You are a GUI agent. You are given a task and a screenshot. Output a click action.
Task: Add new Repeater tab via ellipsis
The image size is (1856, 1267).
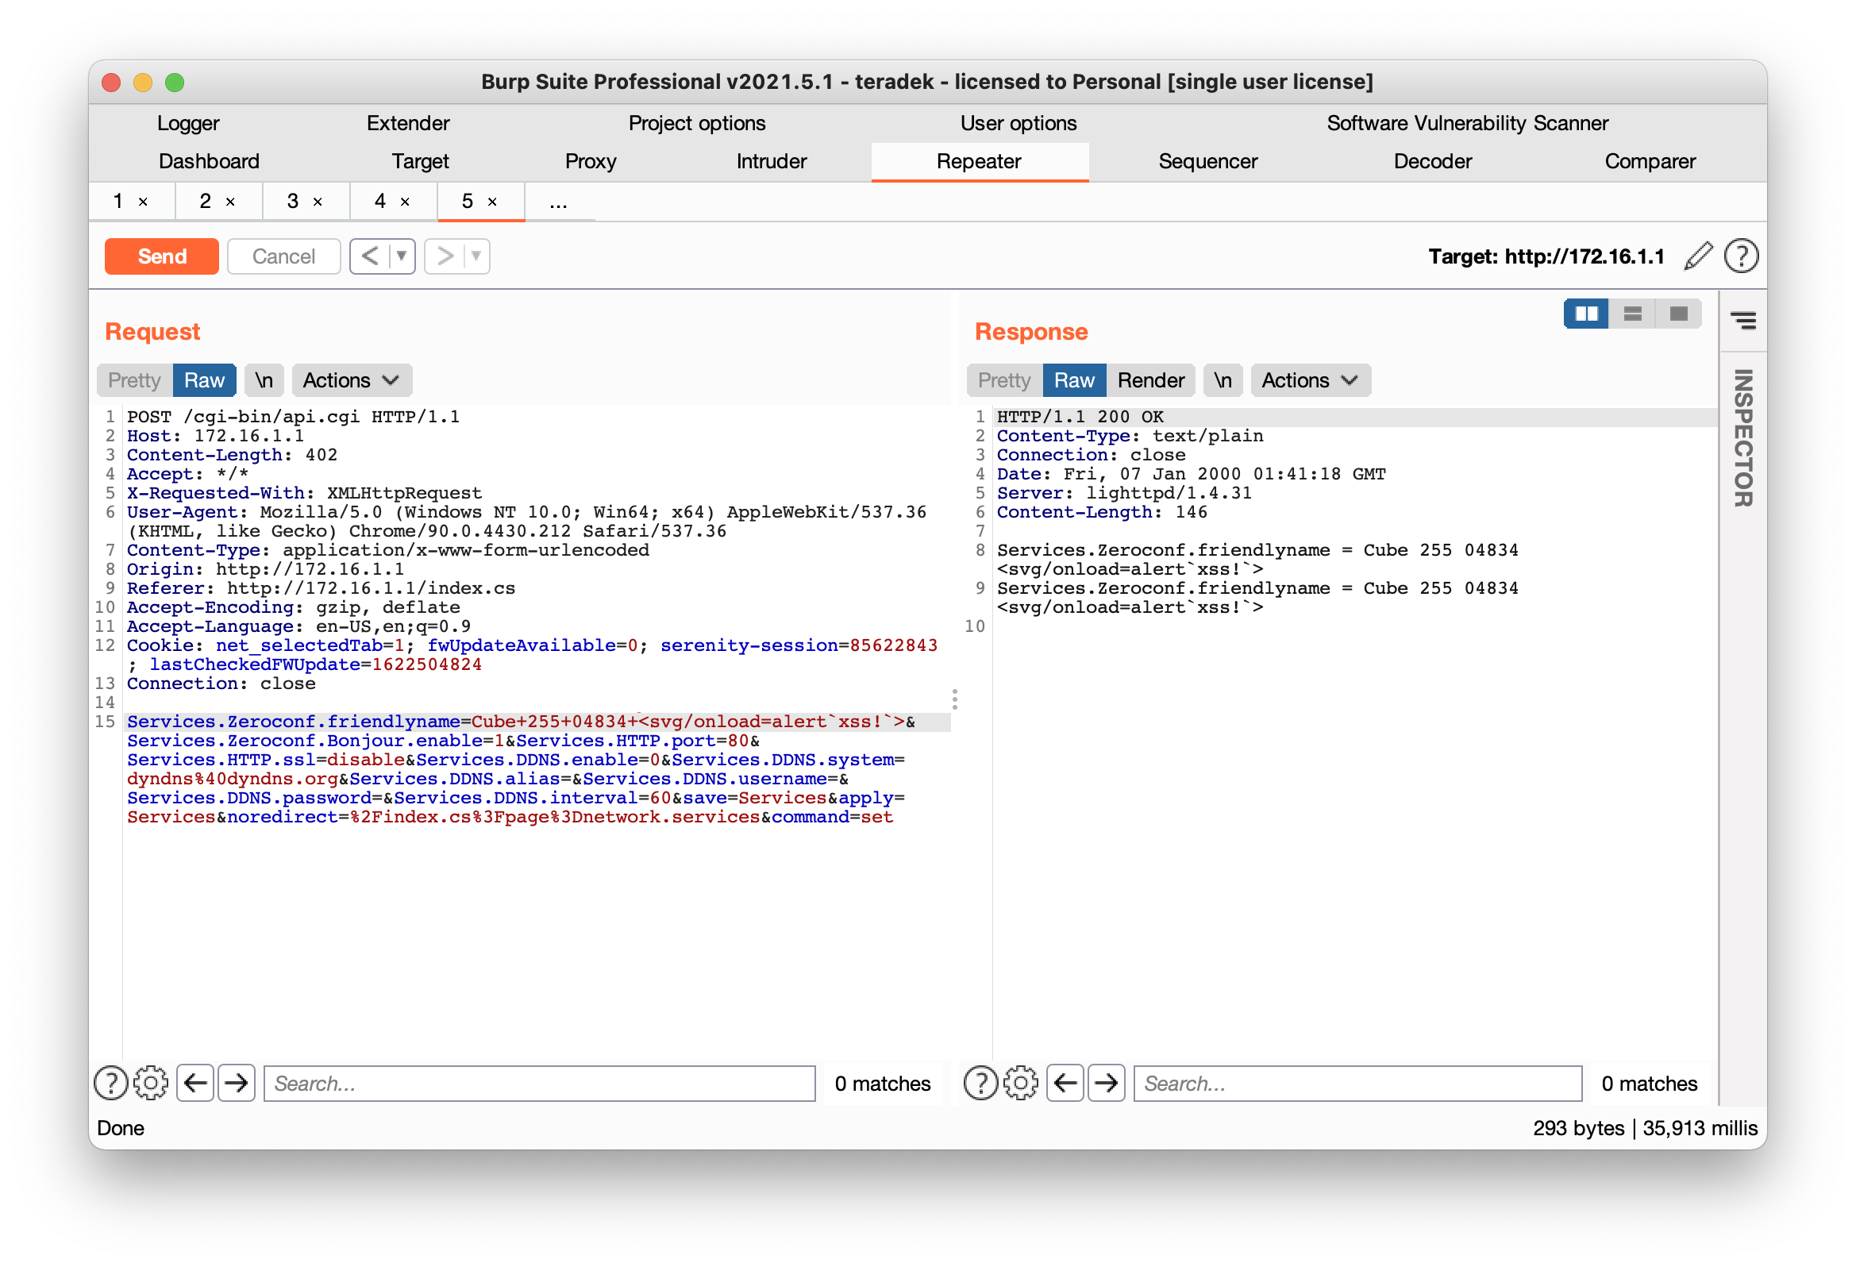pyautogui.click(x=558, y=203)
